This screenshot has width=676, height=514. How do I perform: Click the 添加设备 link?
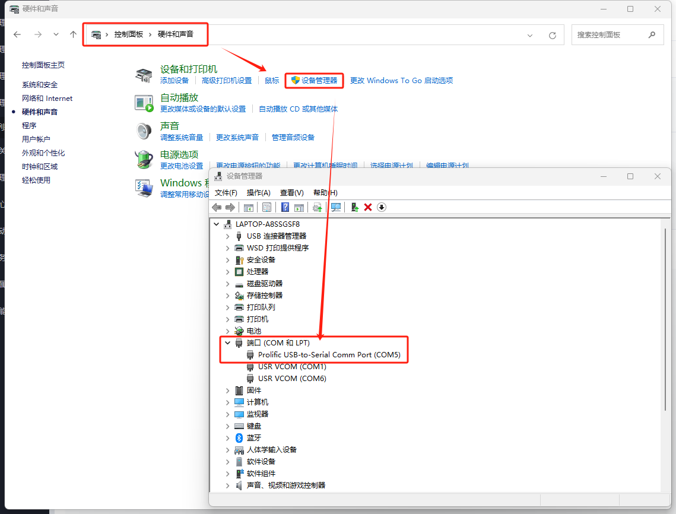174,81
